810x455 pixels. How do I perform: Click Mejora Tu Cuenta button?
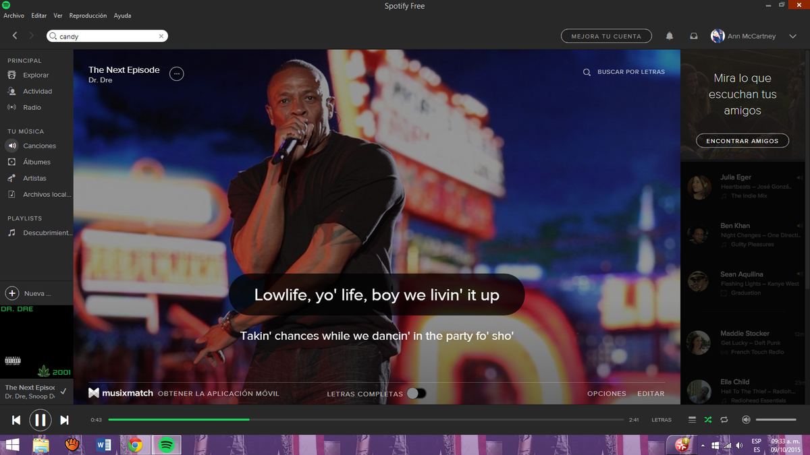click(x=606, y=36)
